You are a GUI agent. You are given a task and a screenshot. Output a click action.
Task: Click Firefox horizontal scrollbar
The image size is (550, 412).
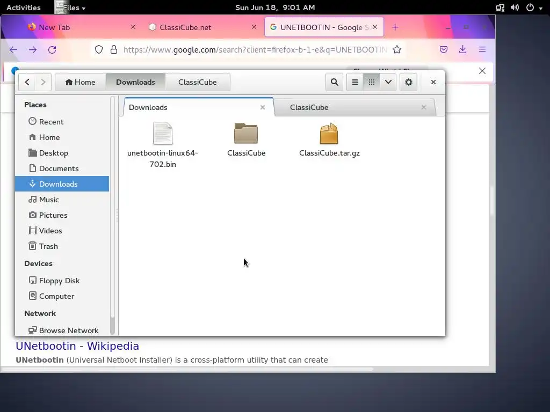(187, 369)
